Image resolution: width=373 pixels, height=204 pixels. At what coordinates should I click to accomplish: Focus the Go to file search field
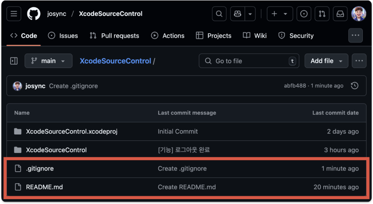(249, 61)
